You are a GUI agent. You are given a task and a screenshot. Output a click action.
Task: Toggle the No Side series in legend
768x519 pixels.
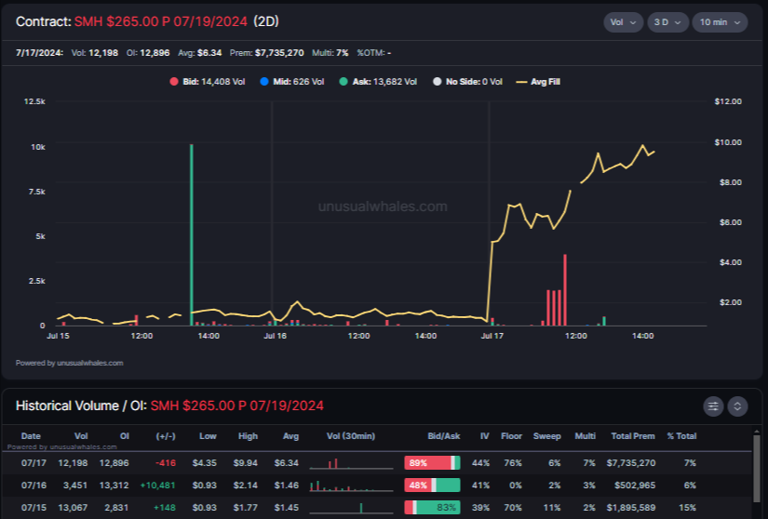tap(467, 82)
